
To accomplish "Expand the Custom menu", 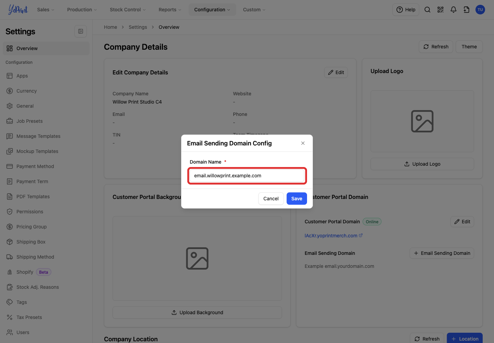I will (254, 10).
